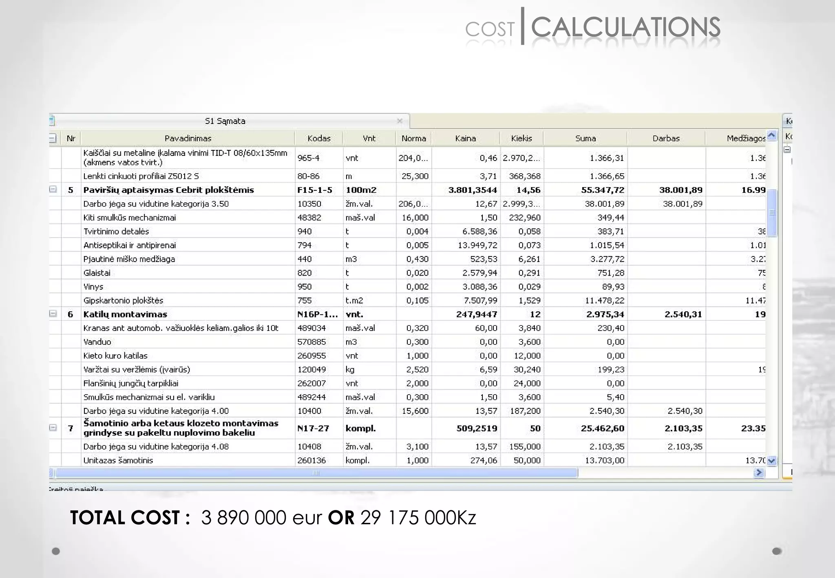Click Kaina cell 13.949,72

(x=466, y=245)
